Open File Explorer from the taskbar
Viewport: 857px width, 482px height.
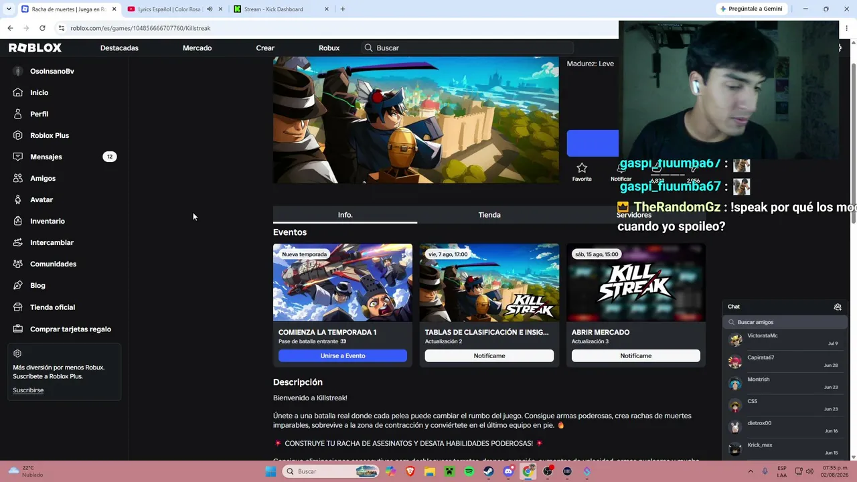pos(429,471)
